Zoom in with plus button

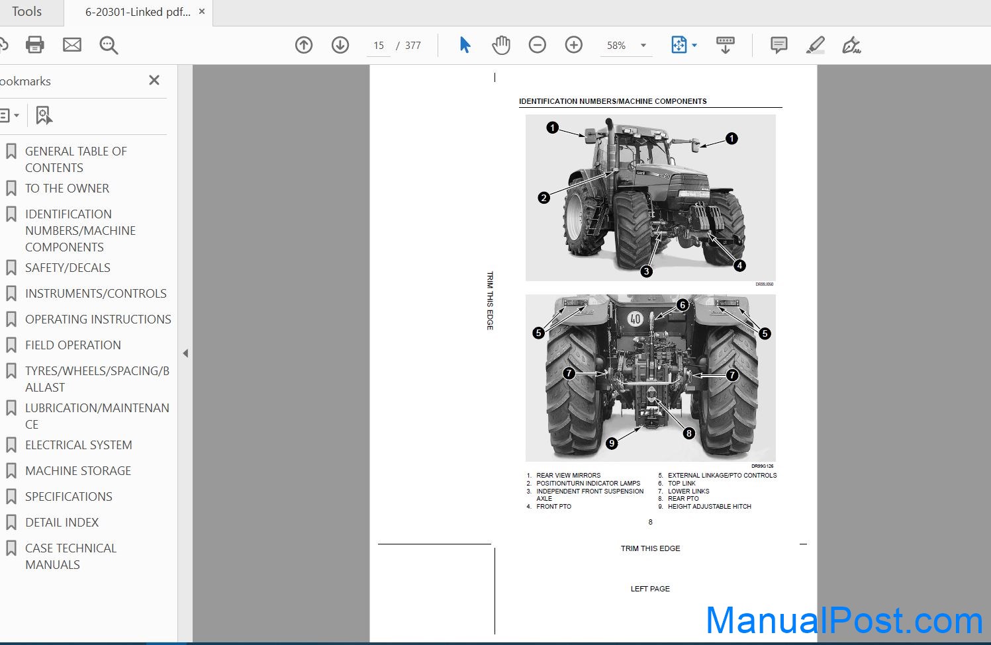coord(574,45)
